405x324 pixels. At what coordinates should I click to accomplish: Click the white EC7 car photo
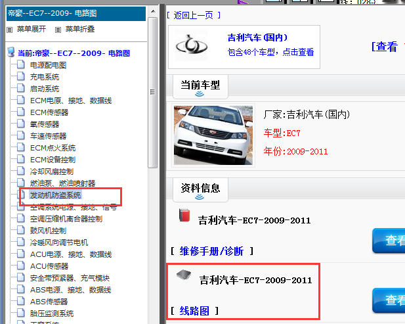pyautogui.click(x=213, y=135)
